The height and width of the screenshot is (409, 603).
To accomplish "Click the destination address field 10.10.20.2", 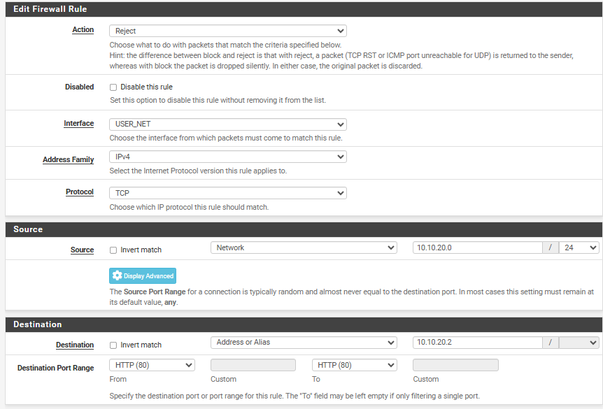I will click(477, 343).
